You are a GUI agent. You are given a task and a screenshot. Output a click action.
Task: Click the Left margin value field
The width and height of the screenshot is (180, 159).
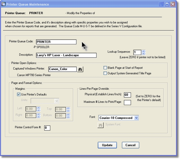point(31,109)
